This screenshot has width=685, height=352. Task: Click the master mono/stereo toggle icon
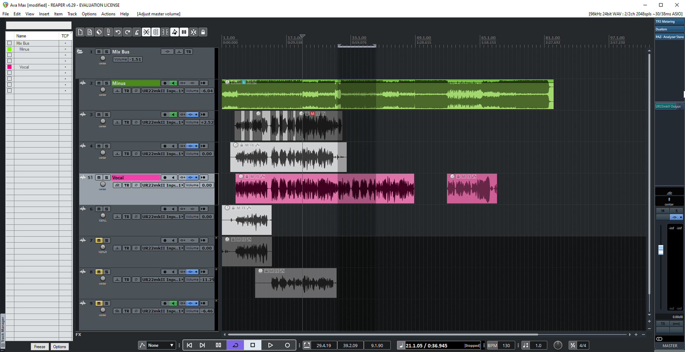coord(659,339)
